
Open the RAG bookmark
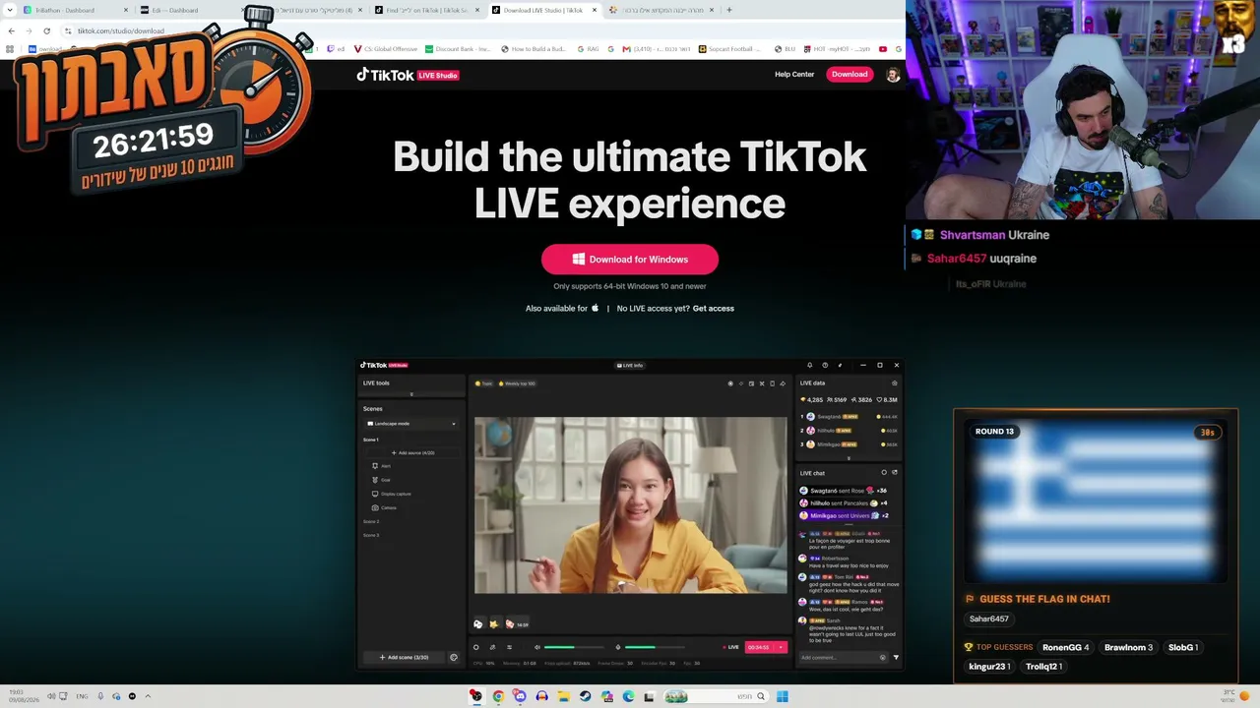[x=588, y=49]
